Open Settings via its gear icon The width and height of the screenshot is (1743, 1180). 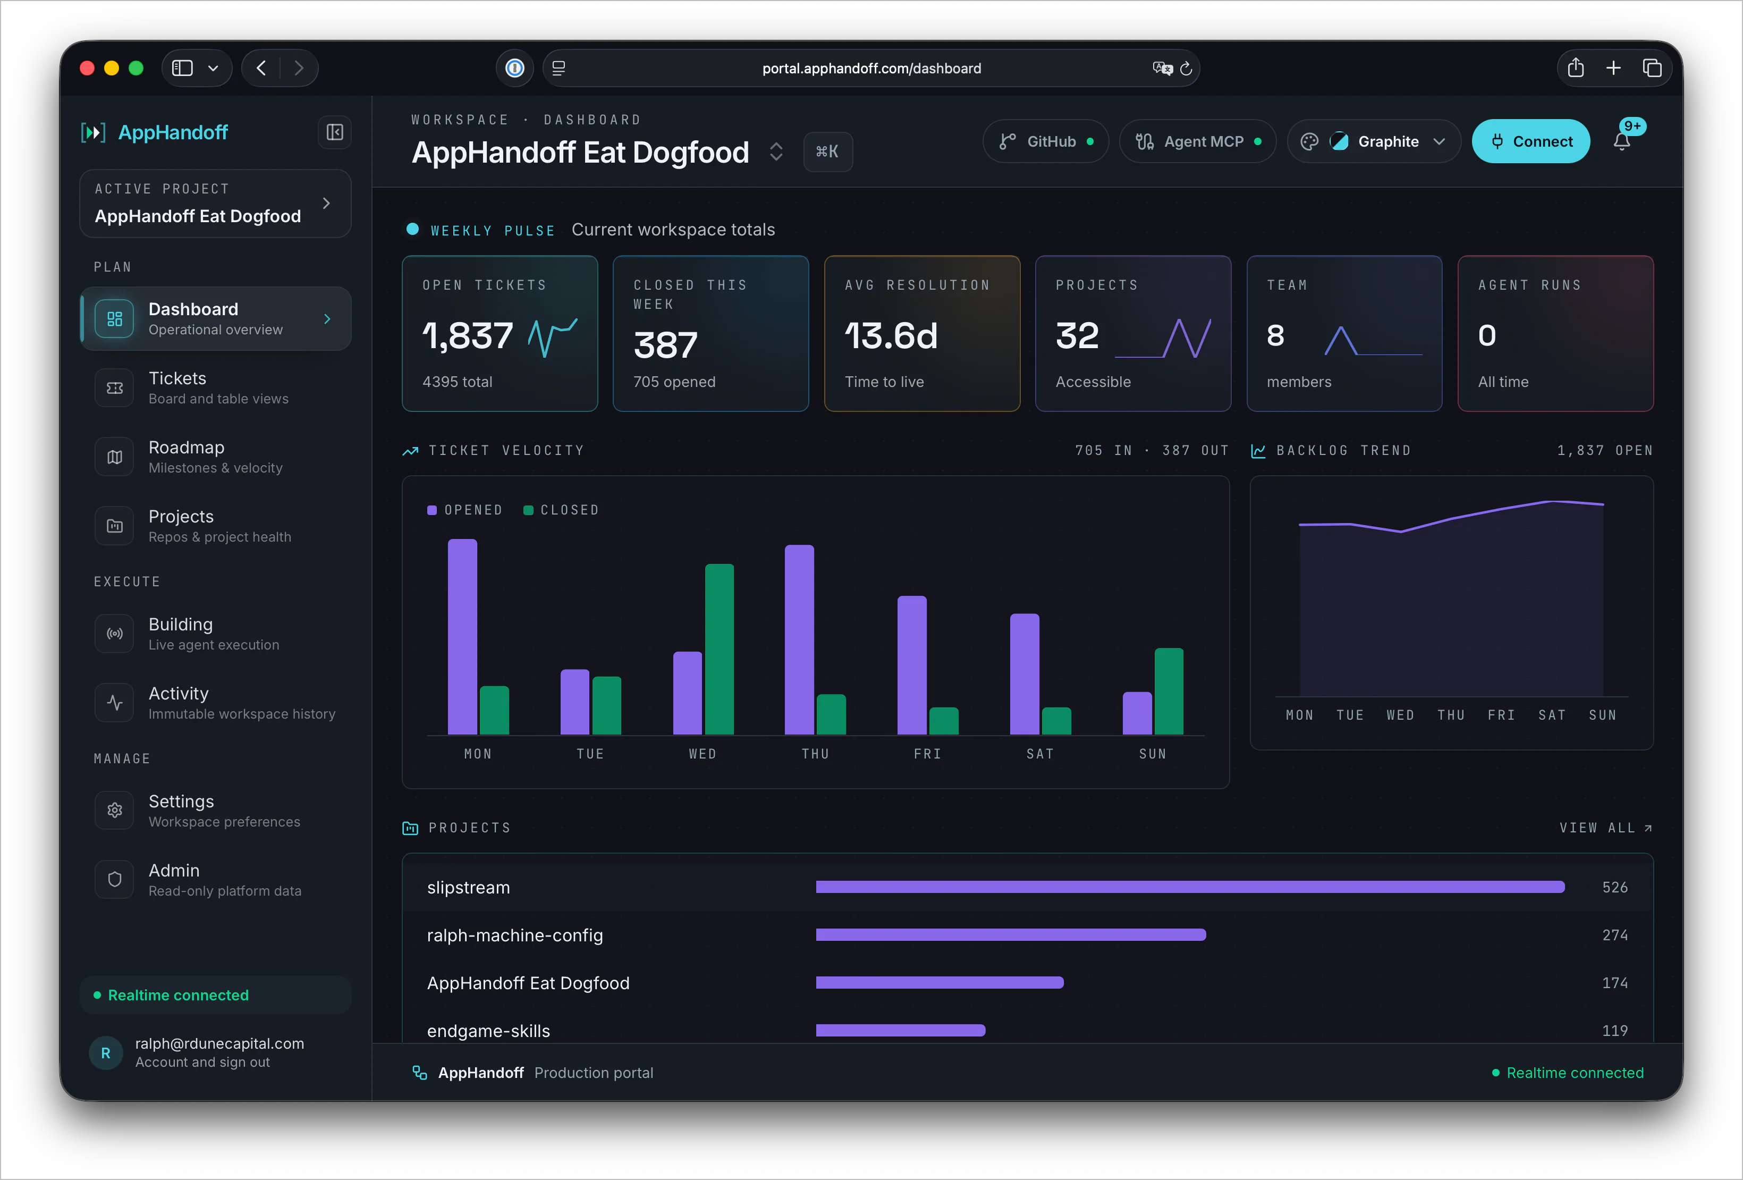115,811
